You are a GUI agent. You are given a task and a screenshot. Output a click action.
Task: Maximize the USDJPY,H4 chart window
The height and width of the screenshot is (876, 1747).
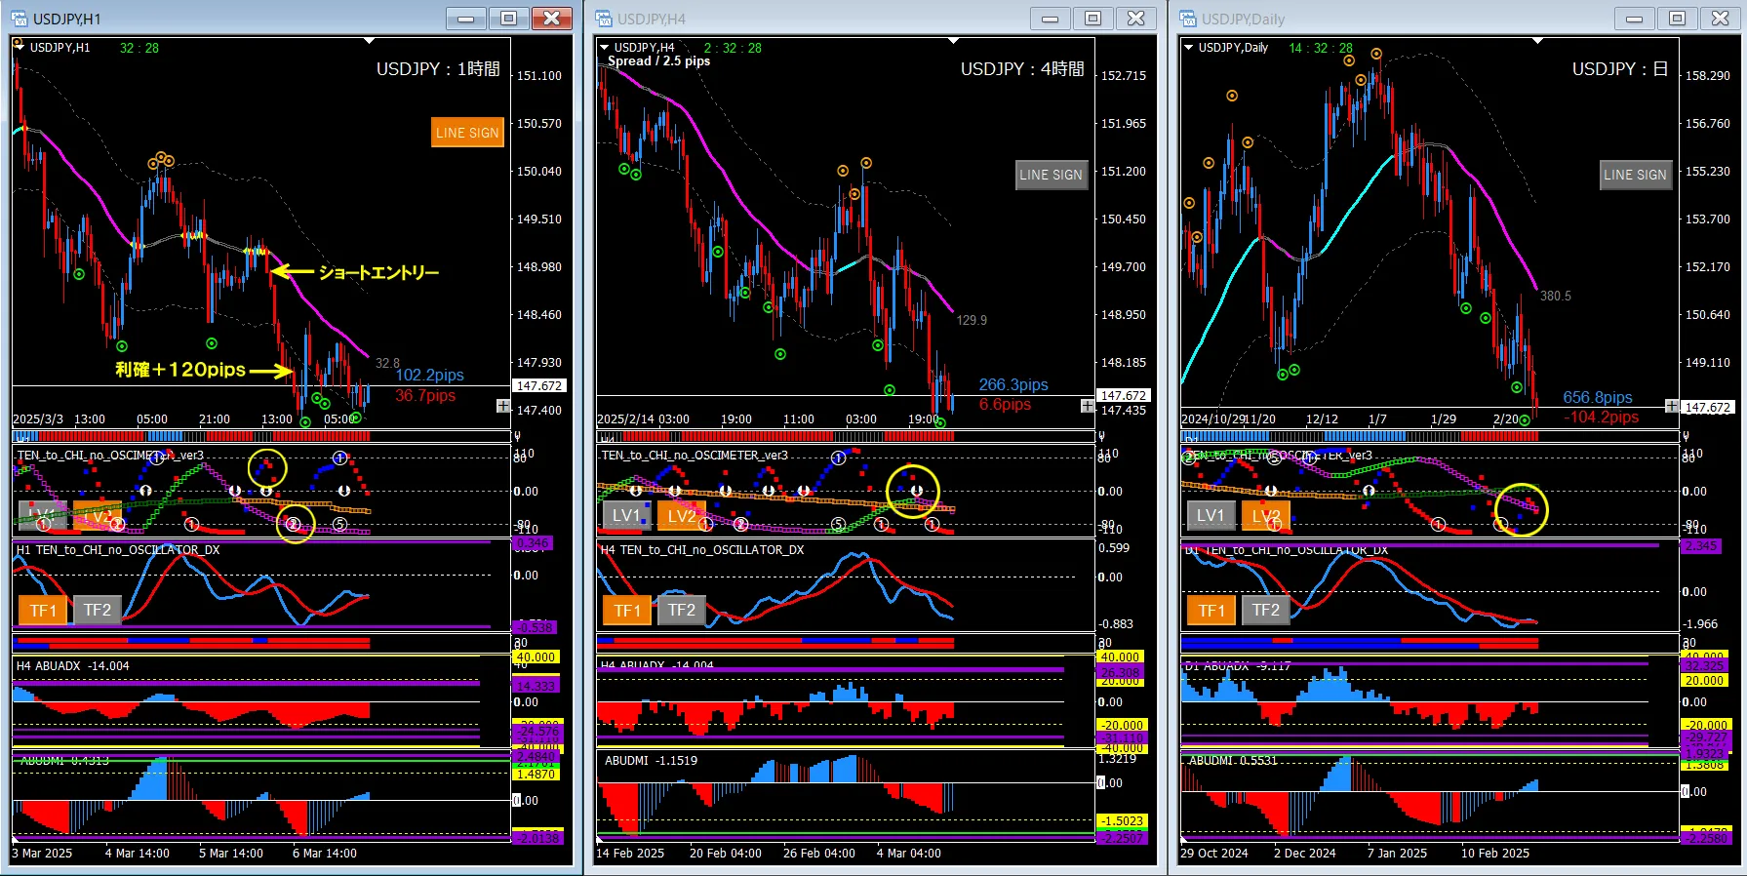tap(1093, 19)
